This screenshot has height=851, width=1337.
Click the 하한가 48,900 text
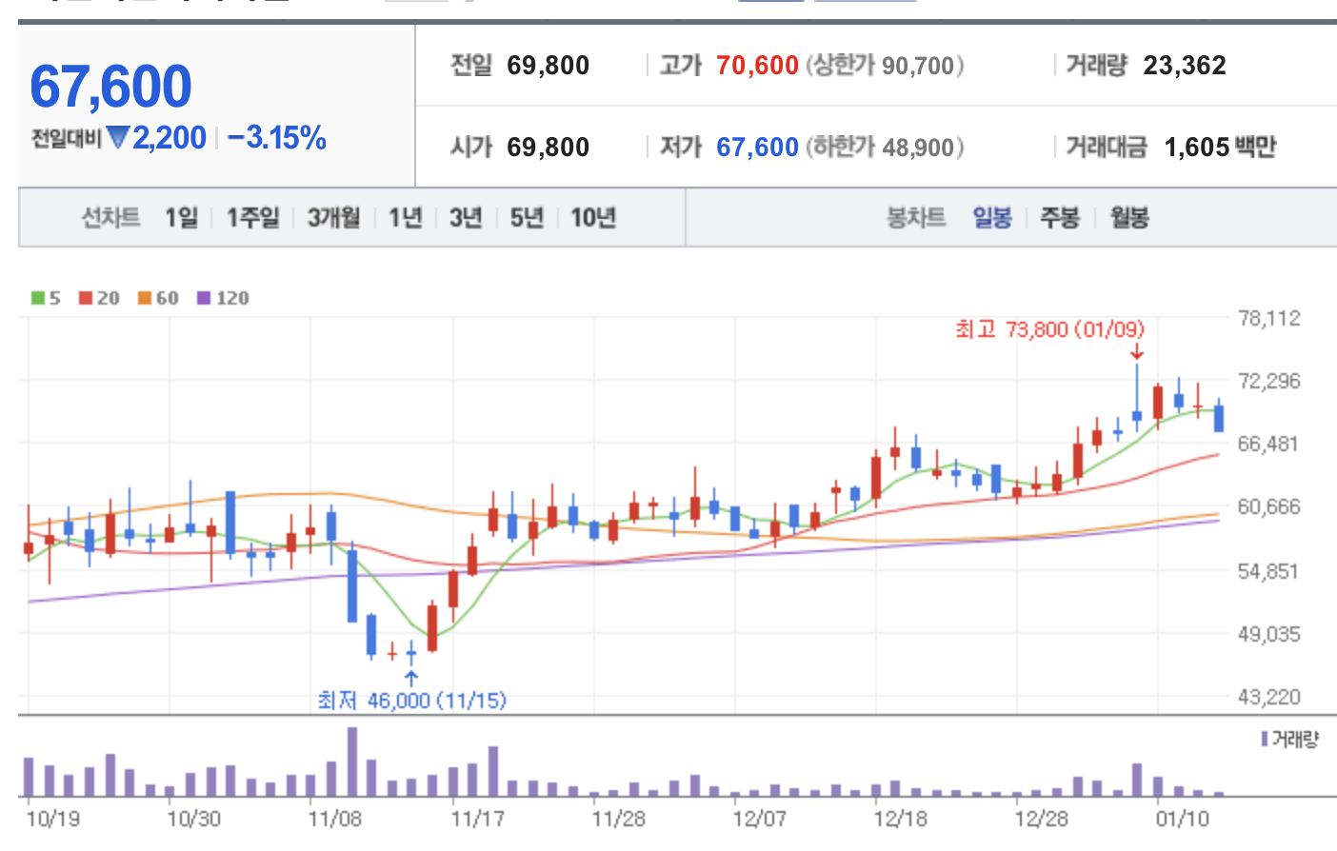885,148
